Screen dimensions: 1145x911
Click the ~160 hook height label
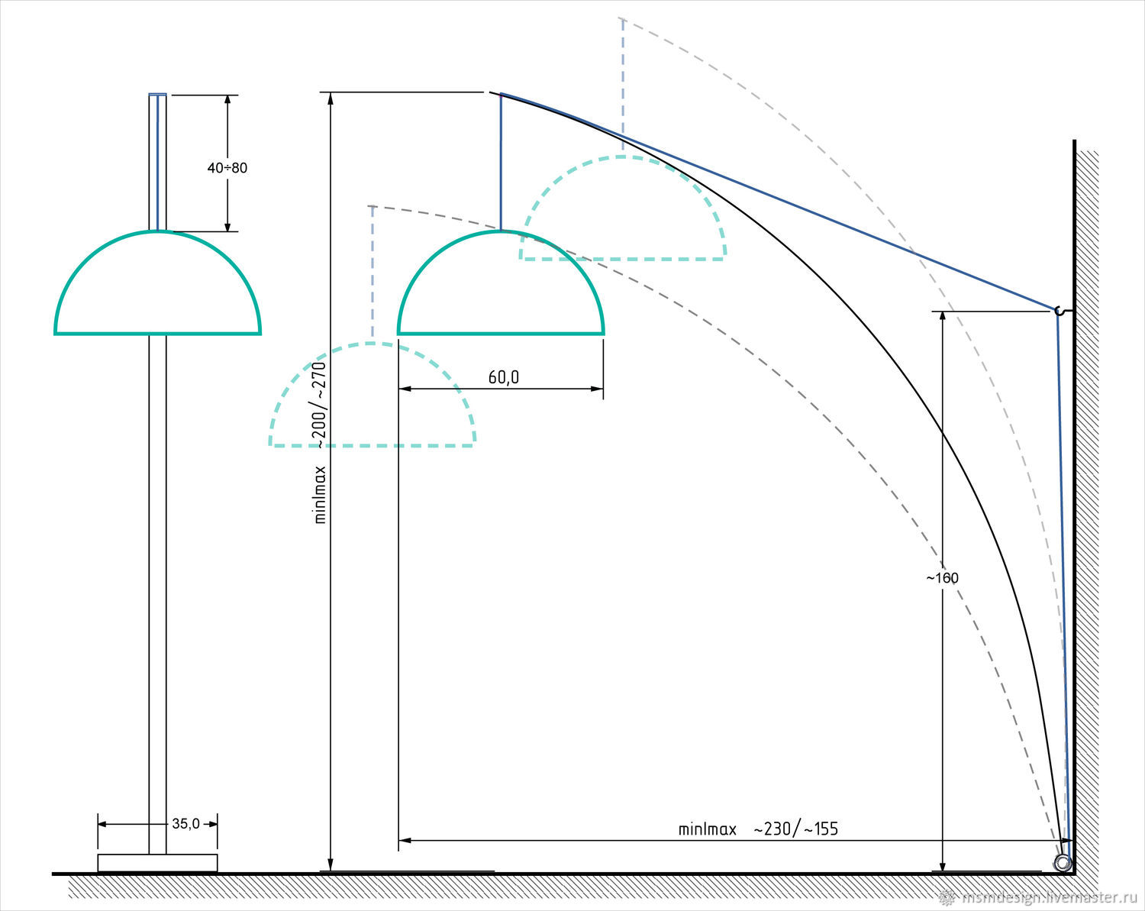942,578
